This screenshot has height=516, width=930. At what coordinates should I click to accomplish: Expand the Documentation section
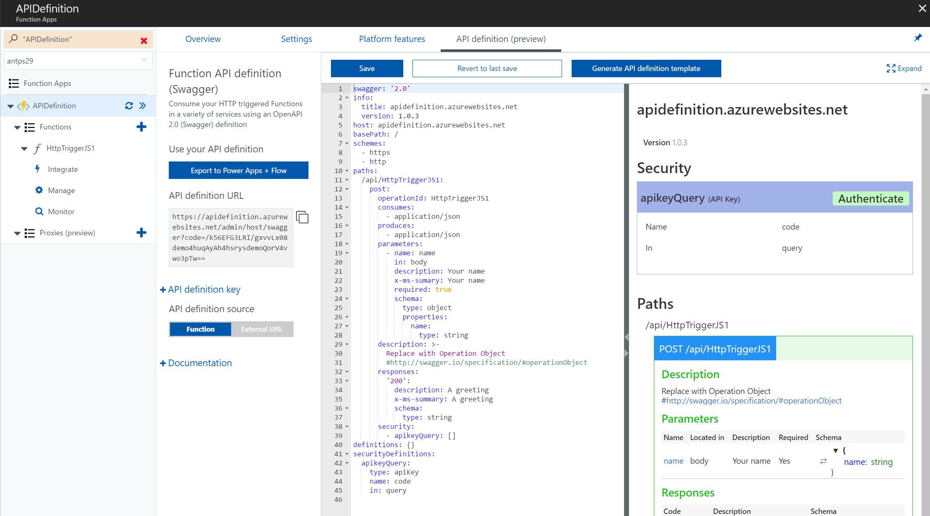195,363
